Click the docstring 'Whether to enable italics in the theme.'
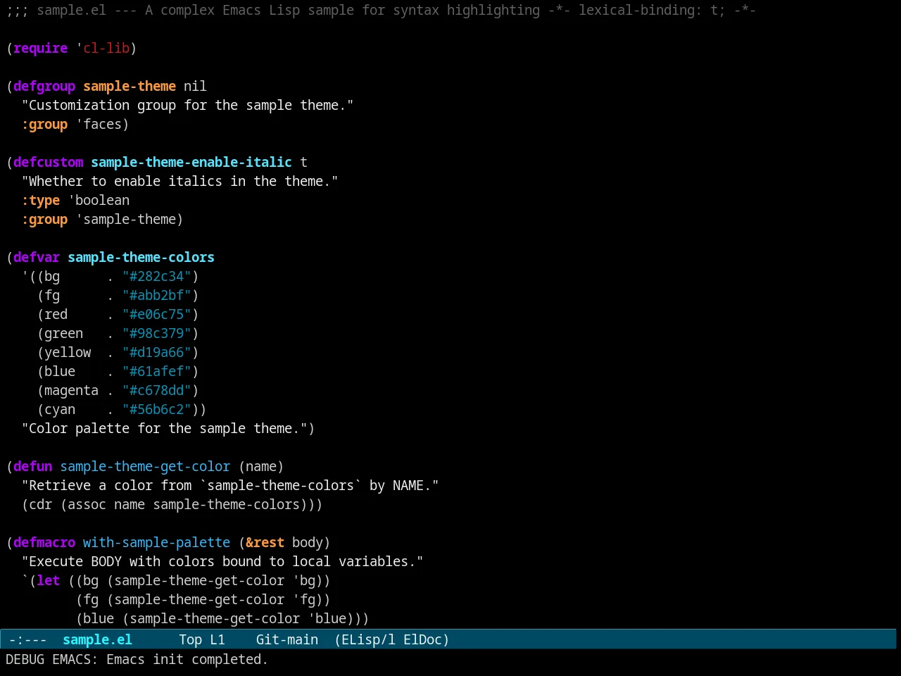The image size is (901, 676). click(180, 181)
